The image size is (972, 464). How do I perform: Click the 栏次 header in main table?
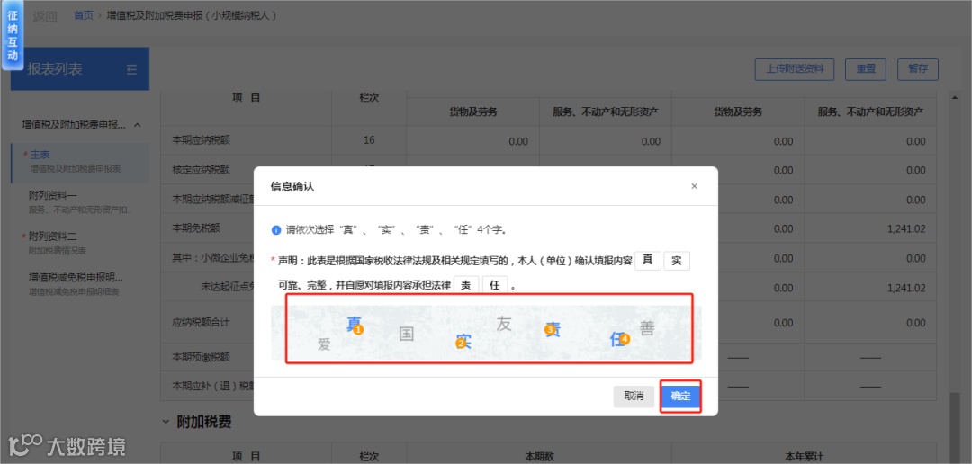point(370,97)
